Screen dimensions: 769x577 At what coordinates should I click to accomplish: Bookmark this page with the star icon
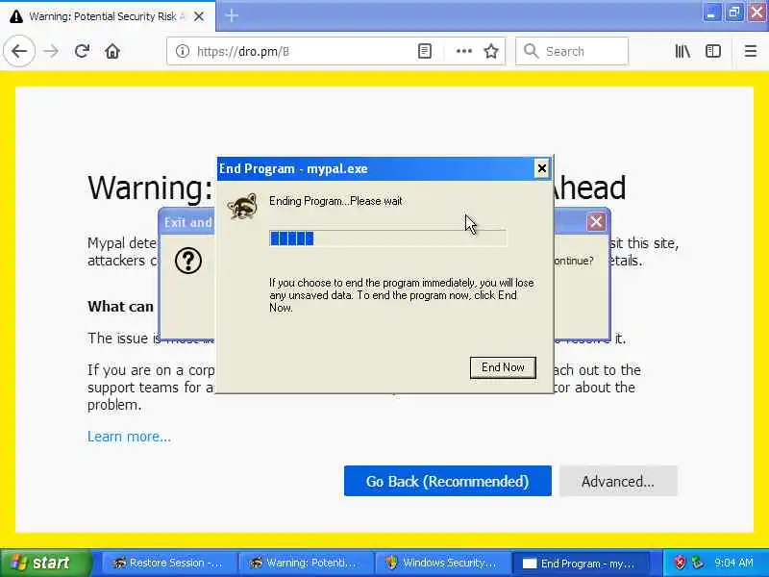[491, 51]
